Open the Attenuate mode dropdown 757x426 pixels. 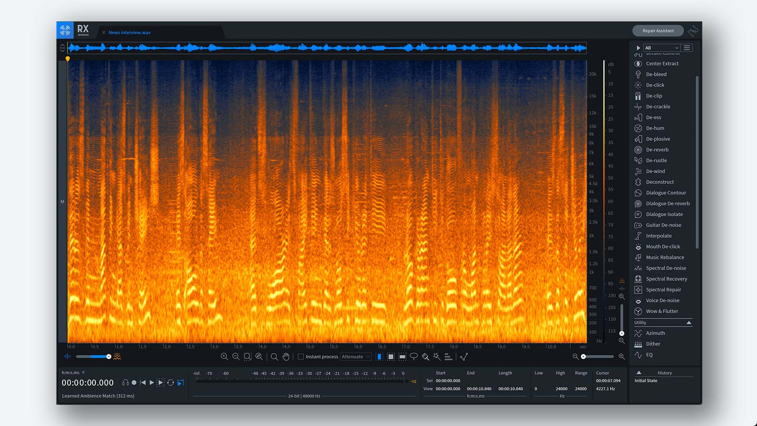pos(355,357)
